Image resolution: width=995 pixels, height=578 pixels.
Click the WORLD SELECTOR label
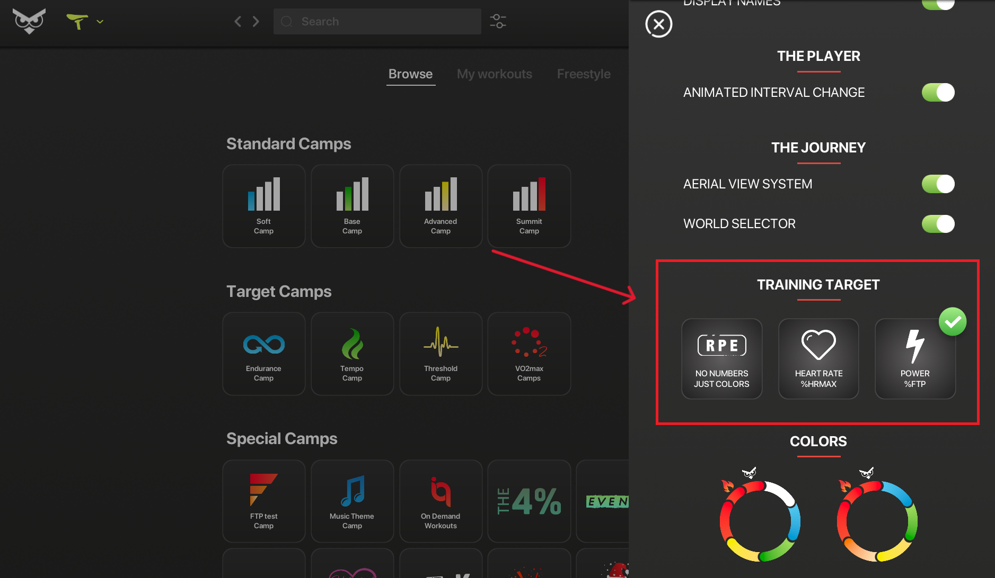[x=739, y=224]
